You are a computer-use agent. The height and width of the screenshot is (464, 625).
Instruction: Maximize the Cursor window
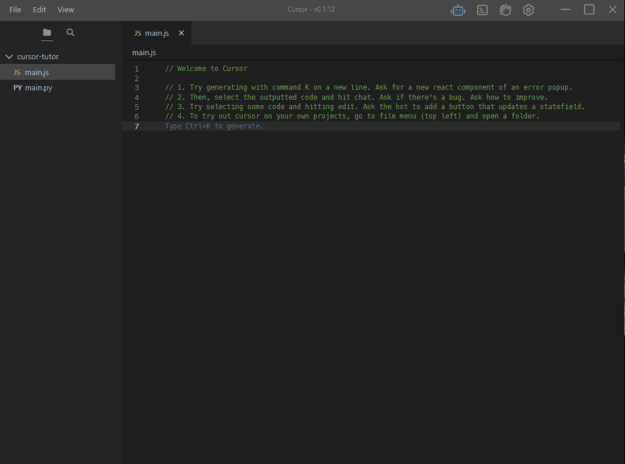(x=589, y=9)
